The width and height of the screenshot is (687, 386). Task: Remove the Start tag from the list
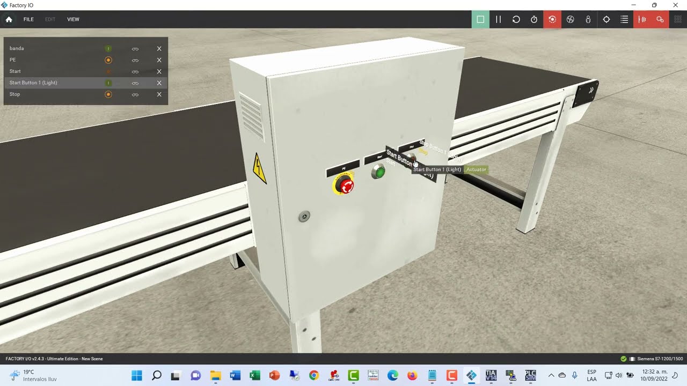[x=159, y=71]
